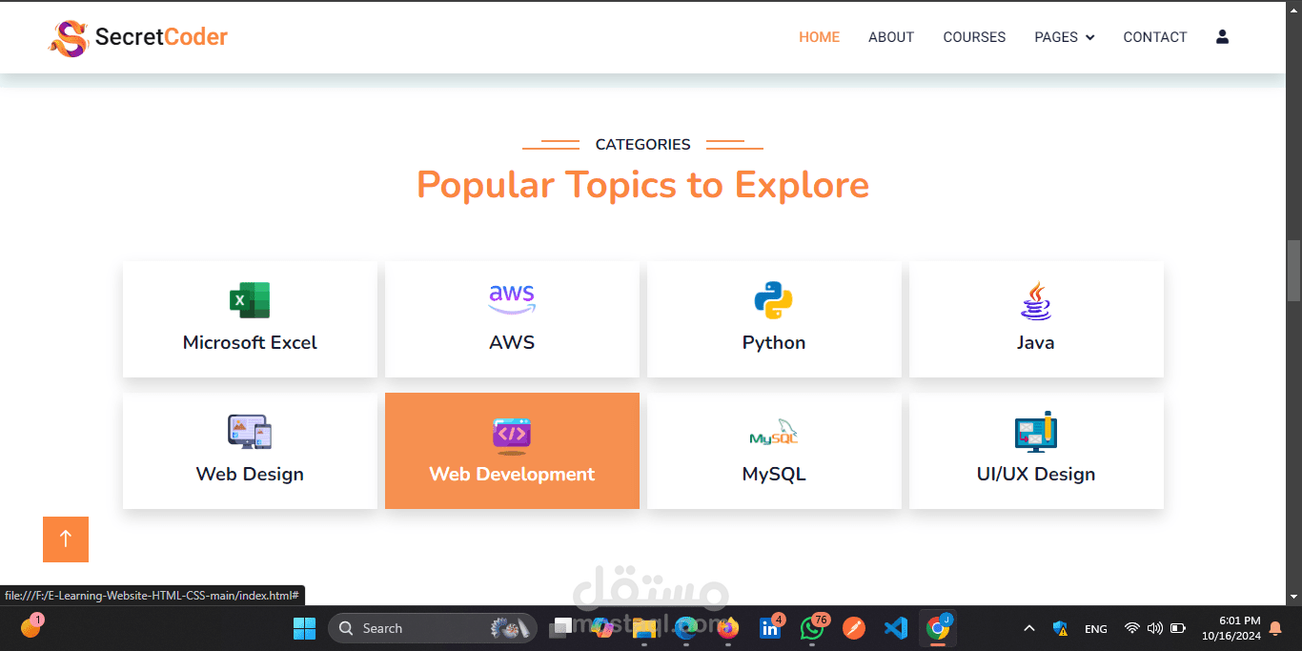Click the CATEGORIES section label

point(643,144)
